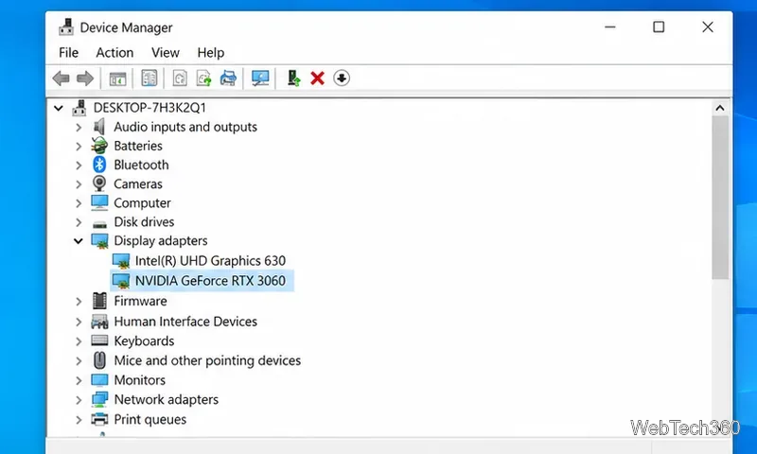Image resolution: width=757 pixels, height=454 pixels.
Task: Click the Print queues printer icon
Action: coord(99,419)
